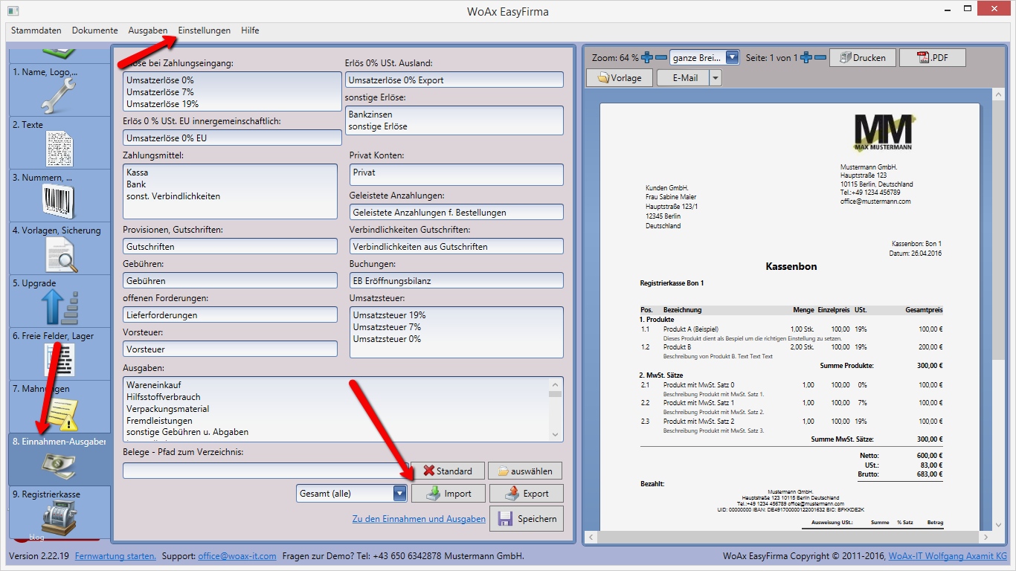Open the Einstellungen menu
The height and width of the screenshot is (571, 1016).
click(205, 30)
